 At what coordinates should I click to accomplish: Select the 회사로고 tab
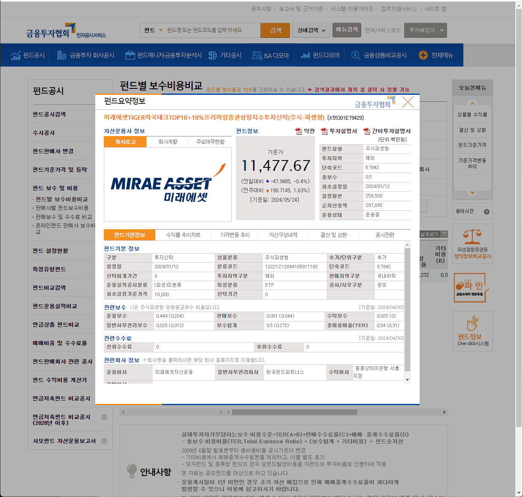125,142
